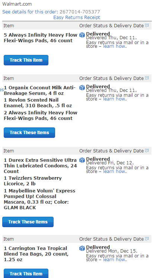The height and width of the screenshot is (278, 153).
Task: Follow the learn how link for the Dec 15 delivery
Action: point(114,260)
